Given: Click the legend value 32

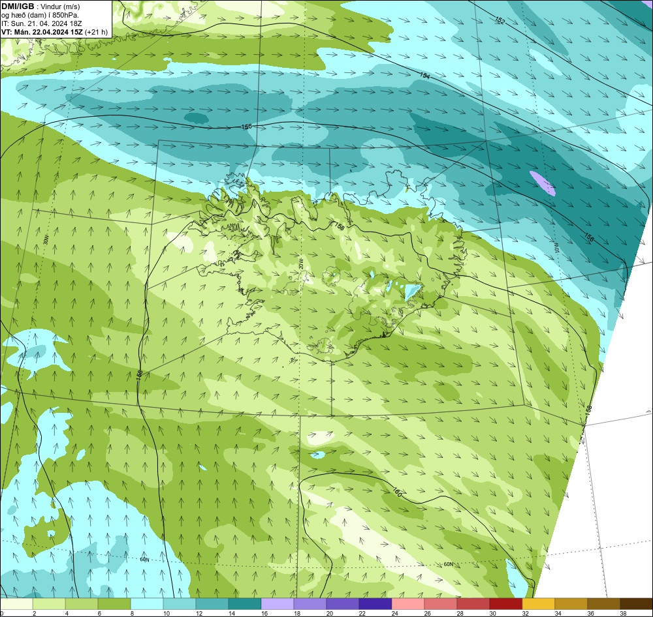Looking at the screenshot, I should [526, 613].
